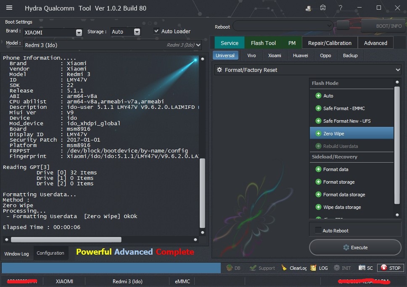Click the plus icon beside Format data
407x287 pixels.
click(318, 169)
